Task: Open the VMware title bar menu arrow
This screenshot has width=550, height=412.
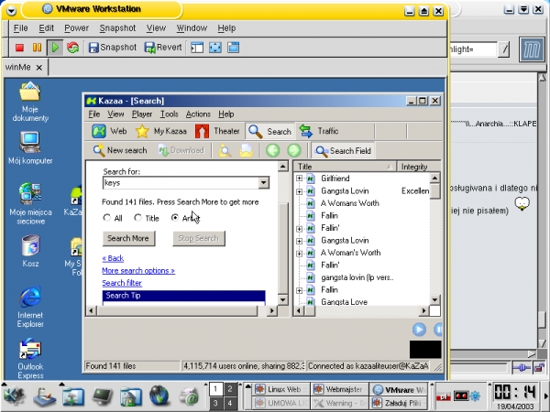Action: [x=11, y=10]
